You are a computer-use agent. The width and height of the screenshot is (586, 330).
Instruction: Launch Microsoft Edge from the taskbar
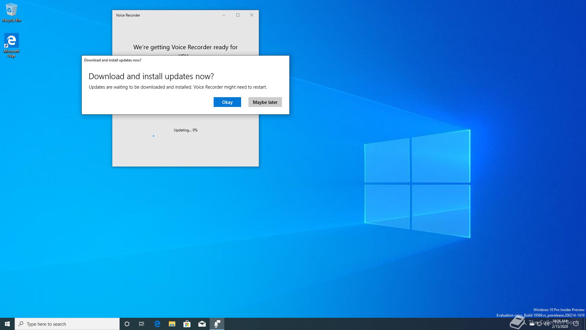click(x=157, y=324)
